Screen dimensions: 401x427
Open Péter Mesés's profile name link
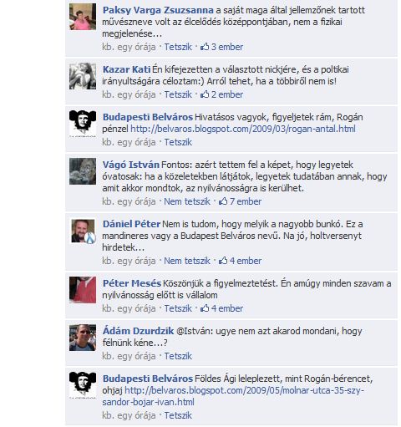(132, 283)
